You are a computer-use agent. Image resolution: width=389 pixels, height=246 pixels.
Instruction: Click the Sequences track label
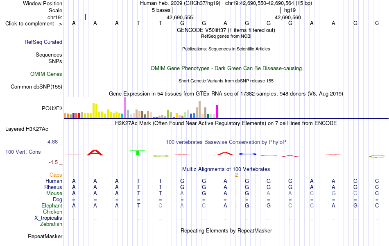pos(49,55)
